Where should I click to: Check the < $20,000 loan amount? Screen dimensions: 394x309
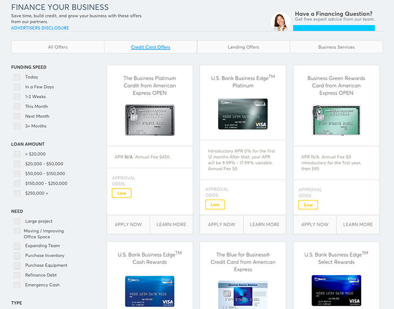point(17,154)
